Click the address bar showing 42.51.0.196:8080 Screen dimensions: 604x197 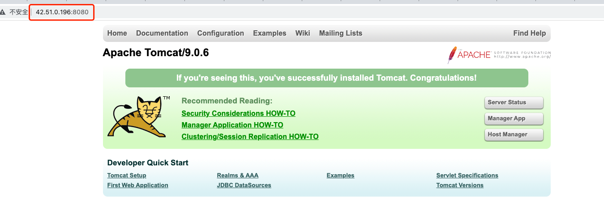[62, 12]
